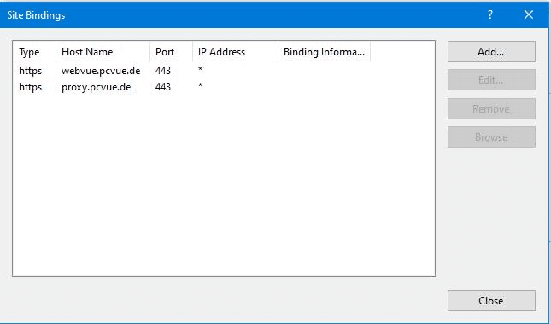The height and width of the screenshot is (324, 551).
Task: Open help with the question mark icon
Action: (490, 14)
